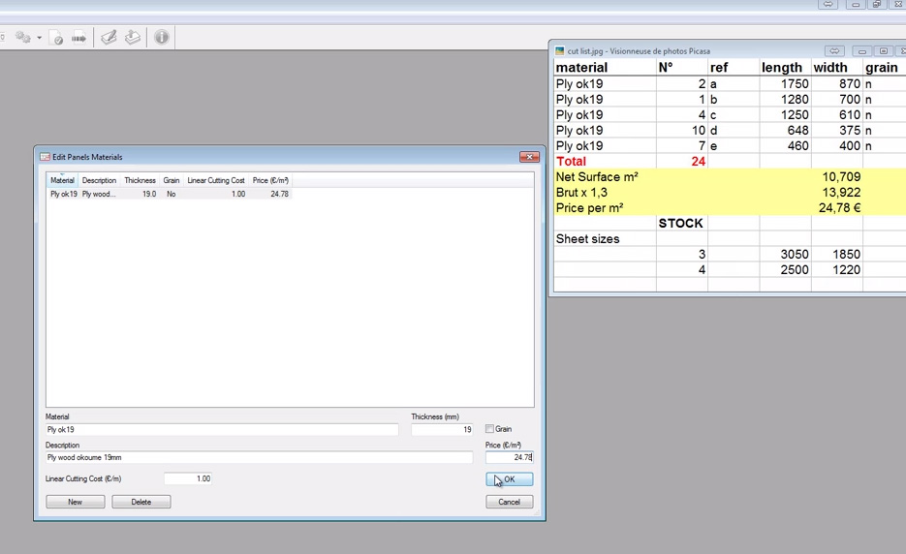Image resolution: width=906 pixels, height=554 pixels.
Task: Click the 'STOCK' heading in cut list
Action: click(680, 224)
